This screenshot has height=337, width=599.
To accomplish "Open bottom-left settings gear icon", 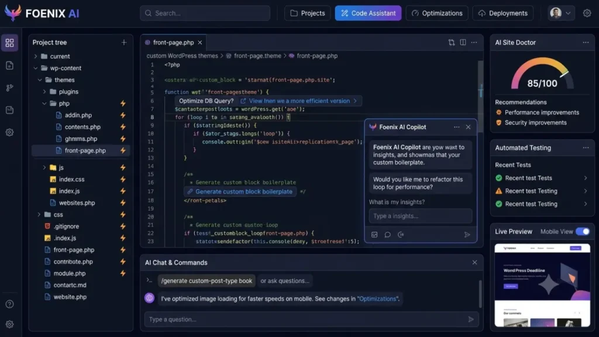I will 9,324.
